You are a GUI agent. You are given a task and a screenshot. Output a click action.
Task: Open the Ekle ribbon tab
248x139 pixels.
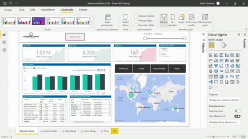pyautogui.click(x=33, y=10)
